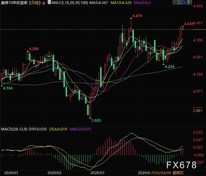
Task: Toggle the crosshair cursor icon
Action: pos(175,2)
